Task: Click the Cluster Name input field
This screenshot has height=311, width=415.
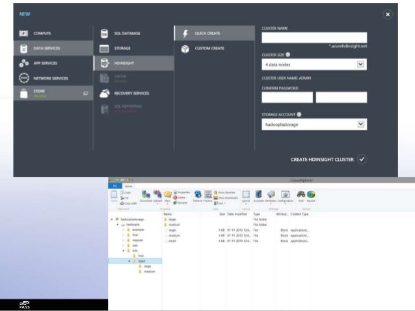Action: pyautogui.click(x=314, y=38)
